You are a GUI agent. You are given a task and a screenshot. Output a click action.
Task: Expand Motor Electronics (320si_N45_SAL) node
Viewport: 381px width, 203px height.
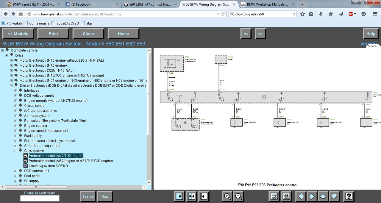pyautogui.click(x=12, y=71)
